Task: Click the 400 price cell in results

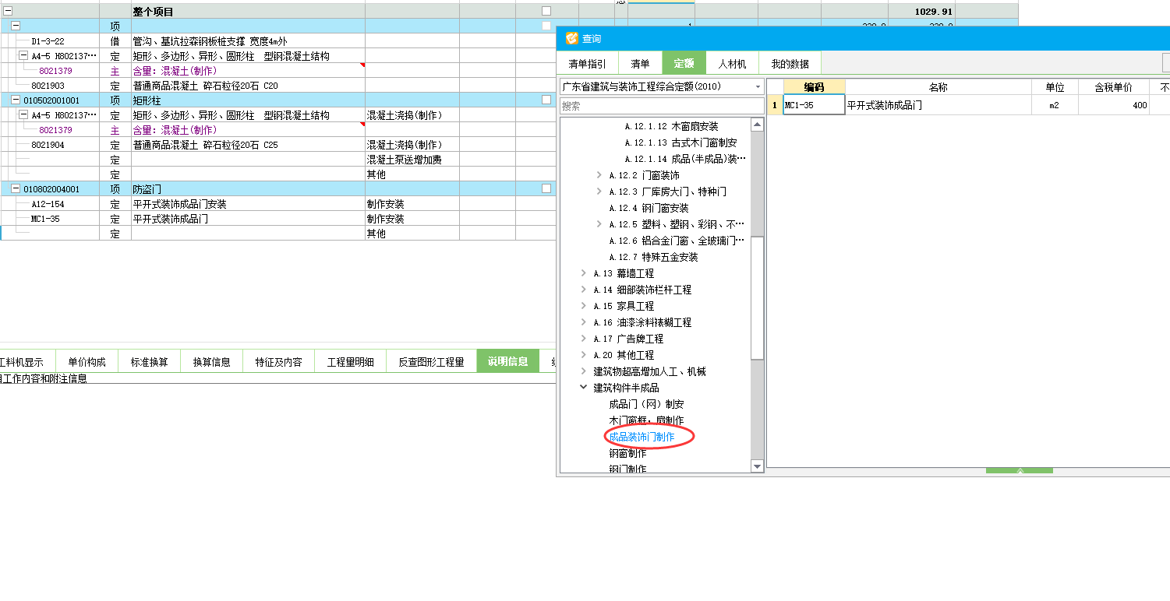Action: [x=1114, y=105]
